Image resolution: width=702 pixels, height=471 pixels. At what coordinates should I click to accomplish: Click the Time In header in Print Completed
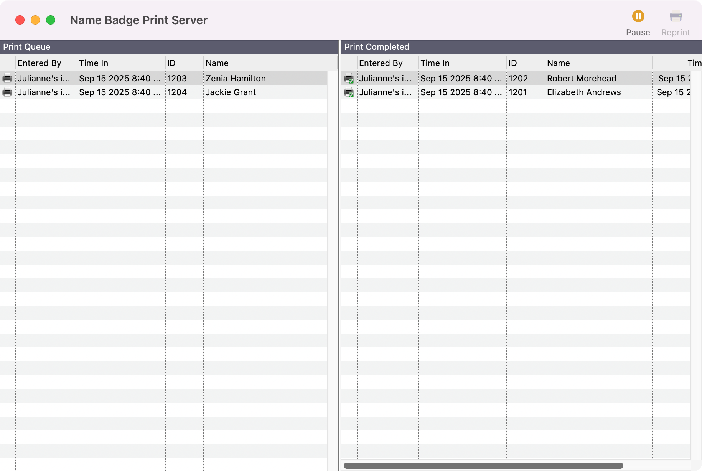pos(435,63)
